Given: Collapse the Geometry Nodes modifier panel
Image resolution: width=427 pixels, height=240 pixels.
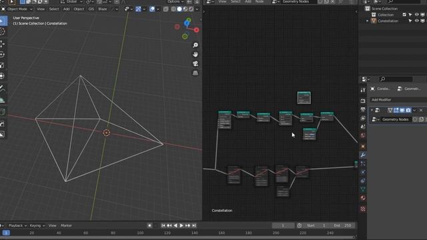Looking at the screenshot, I should point(372,110).
